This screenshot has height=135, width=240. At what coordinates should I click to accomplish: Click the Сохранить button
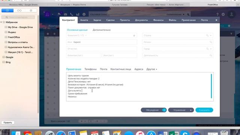pos(204,110)
